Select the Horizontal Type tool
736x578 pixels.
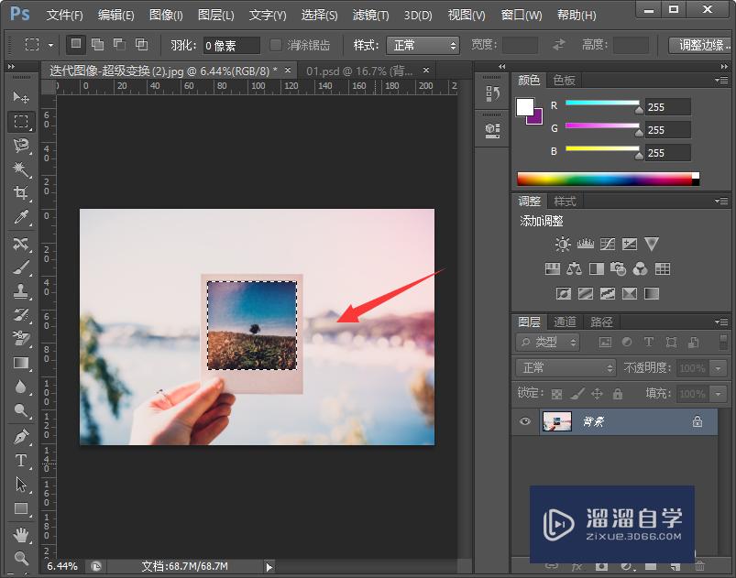click(20, 461)
